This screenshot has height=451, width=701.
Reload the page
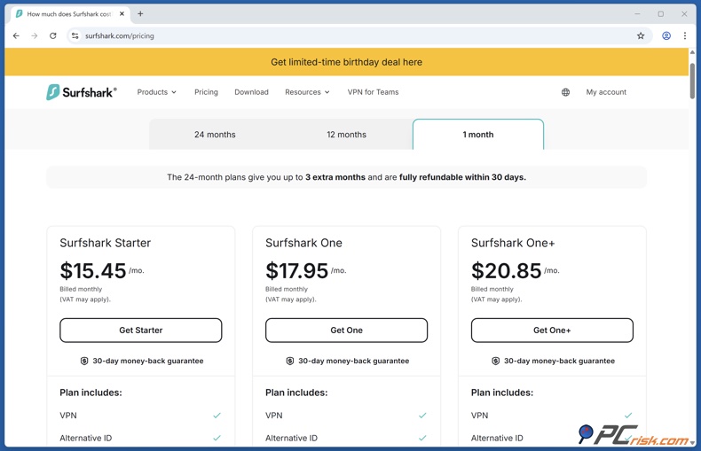(x=53, y=36)
